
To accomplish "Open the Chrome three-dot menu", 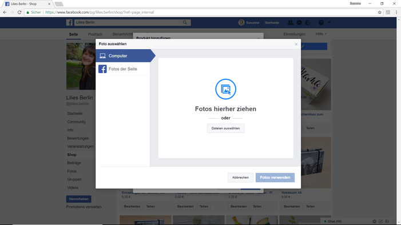I will (396, 12).
